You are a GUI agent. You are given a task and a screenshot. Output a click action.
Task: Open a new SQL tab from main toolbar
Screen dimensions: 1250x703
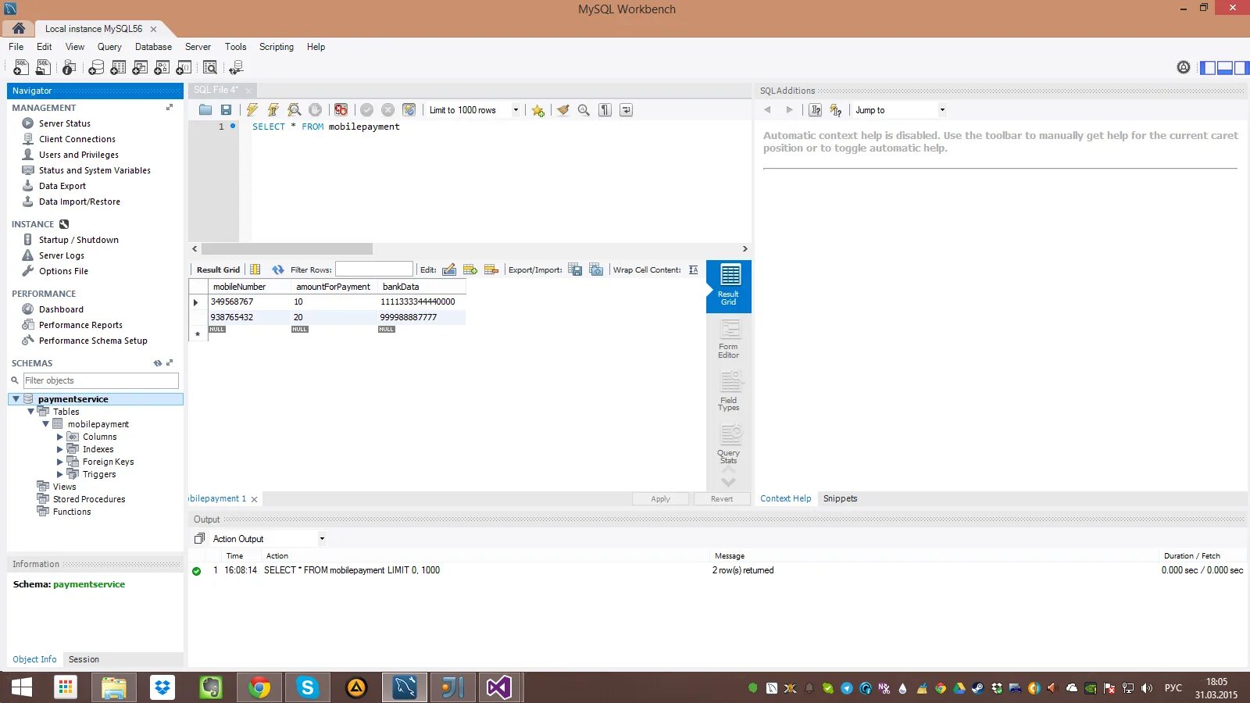[21, 68]
